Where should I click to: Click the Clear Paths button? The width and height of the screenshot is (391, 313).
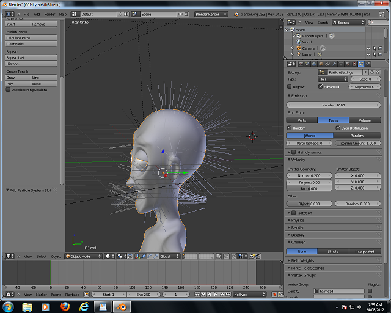point(31,44)
